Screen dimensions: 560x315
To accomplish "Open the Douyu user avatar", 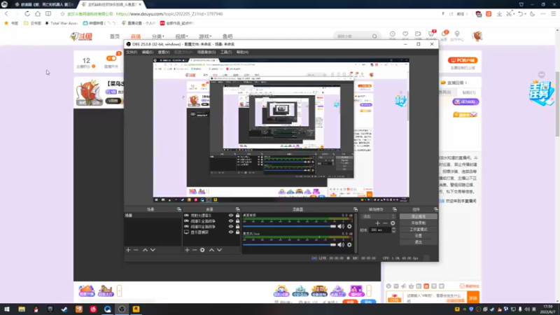I will 477,36.
